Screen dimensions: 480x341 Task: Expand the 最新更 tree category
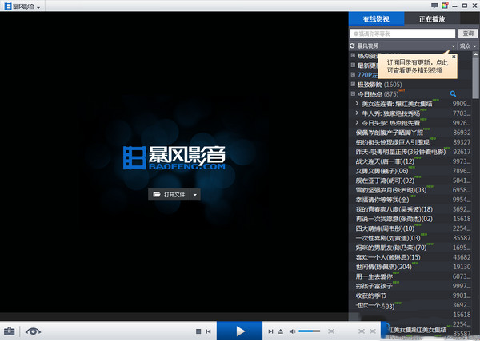coord(353,65)
